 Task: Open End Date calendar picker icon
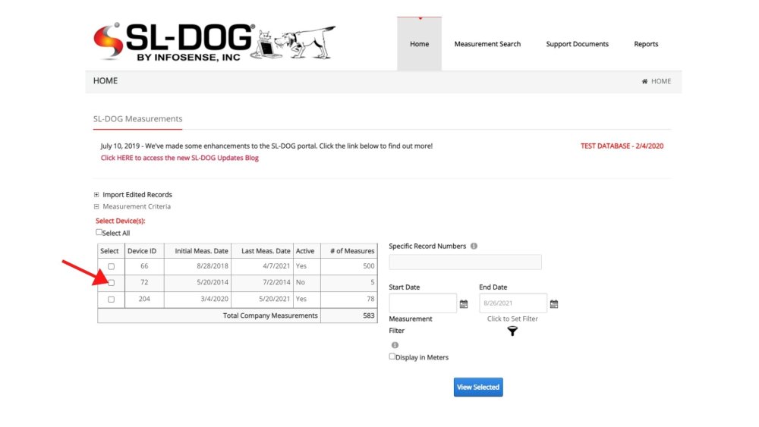(x=554, y=304)
